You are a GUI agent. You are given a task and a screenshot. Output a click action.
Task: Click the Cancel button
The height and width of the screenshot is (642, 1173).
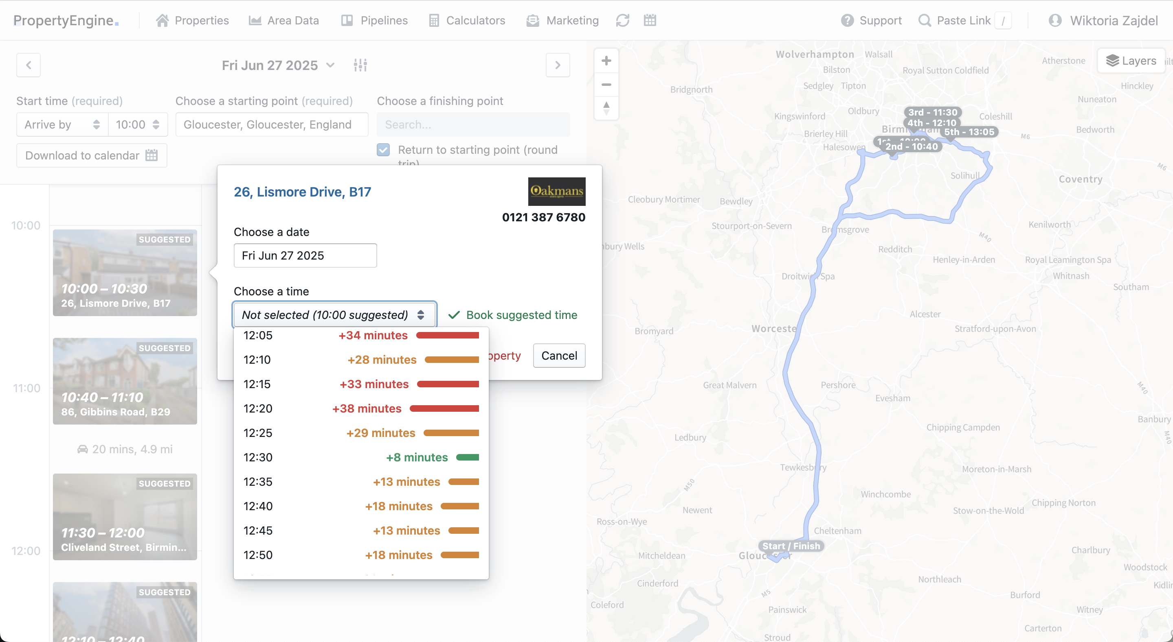pos(559,355)
